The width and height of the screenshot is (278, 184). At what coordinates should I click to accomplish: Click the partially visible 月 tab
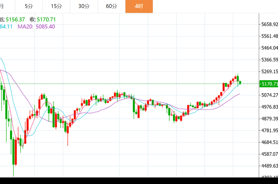(2, 6)
